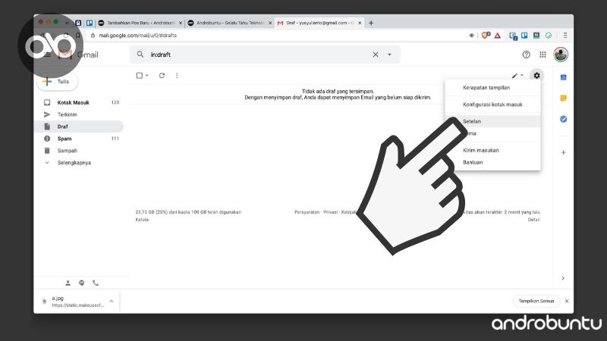Click the Kelola storage link

pos(142,220)
